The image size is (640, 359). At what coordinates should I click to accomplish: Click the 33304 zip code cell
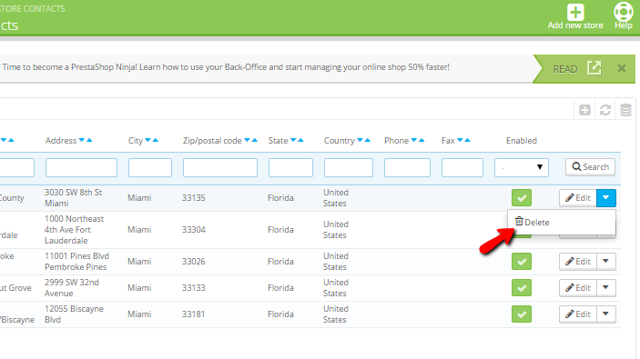pyautogui.click(x=194, y=230)
